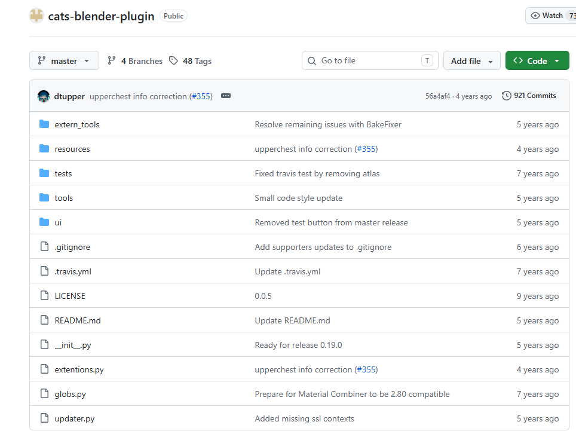Click the extern_tools folder icon

[x=44, y=124]
